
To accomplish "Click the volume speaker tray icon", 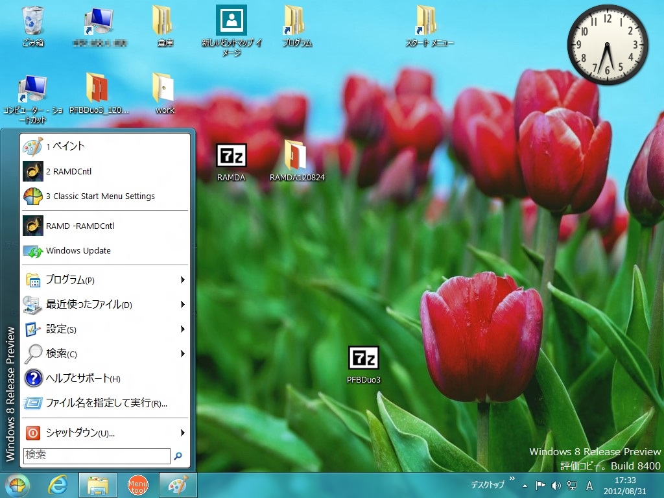I will pos(556,485).
